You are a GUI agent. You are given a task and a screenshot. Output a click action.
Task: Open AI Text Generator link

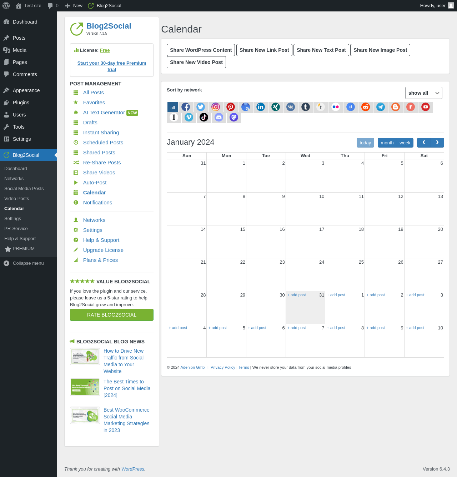click(x=104, y=113)
